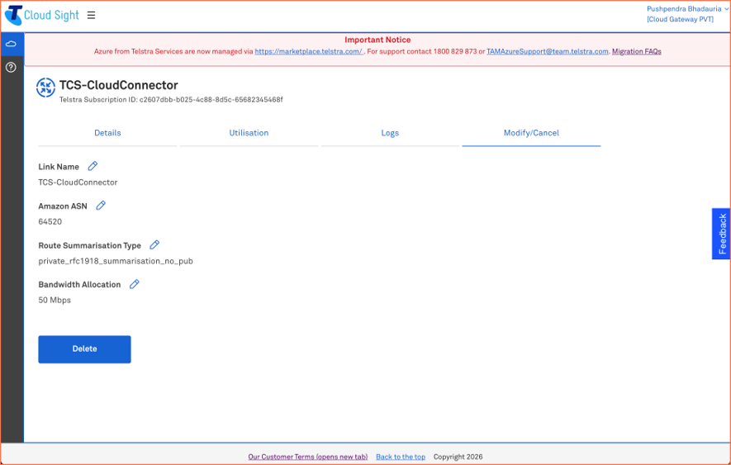This screenshot has height=465, width=731.
Task: Click the Link Name value TCS-CloudConnector
Action: pos(78,183)
